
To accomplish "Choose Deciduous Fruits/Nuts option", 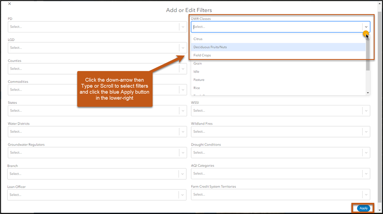I will coord(210,47).
